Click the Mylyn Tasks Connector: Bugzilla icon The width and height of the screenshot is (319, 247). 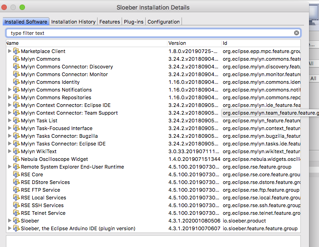tap(16, 136)
